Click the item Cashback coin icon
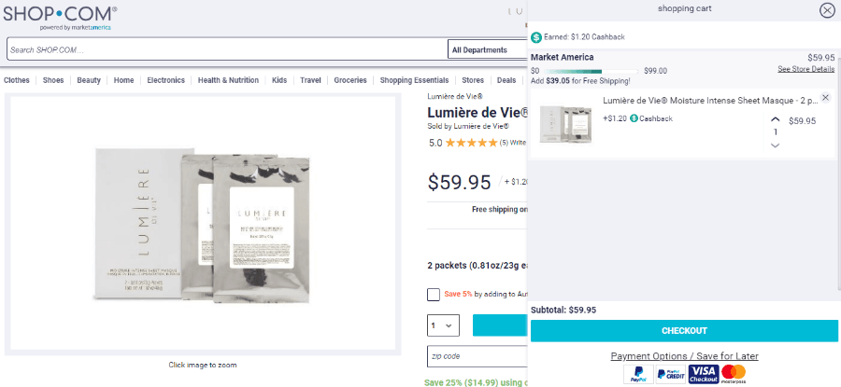This screenshot has height=387, width=841. (634, 118)
